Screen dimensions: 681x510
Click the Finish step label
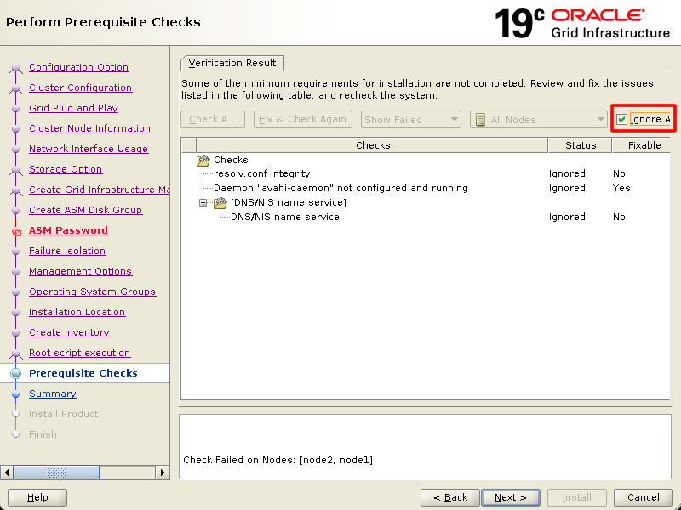(x=43, y=434)
